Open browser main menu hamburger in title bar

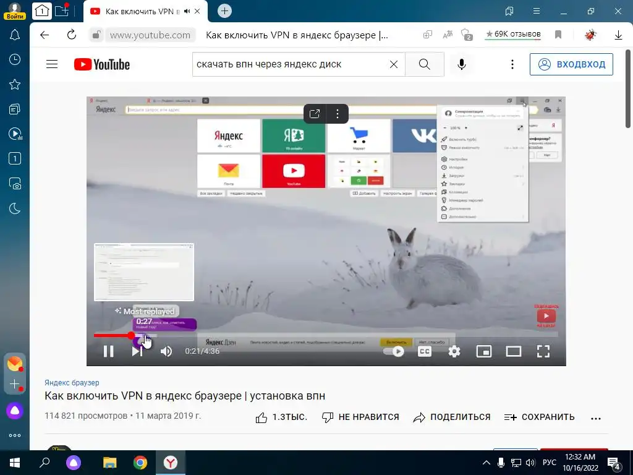pyautogui.click(x=537, y=11)
